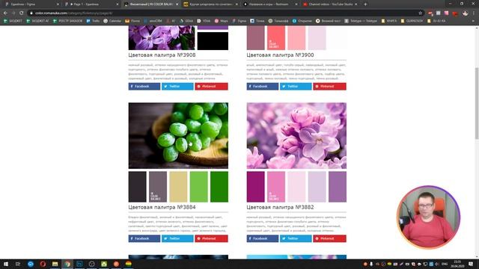Show more bookmarks with the overflow chevron
479x269 pixels.
(x=474, y=21)
